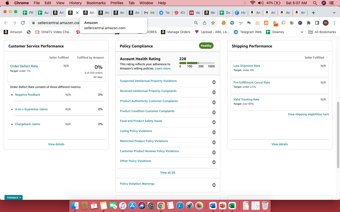Open Excel in the dock
The width and height of the screenshot is (340, 212).
point(232,206)
